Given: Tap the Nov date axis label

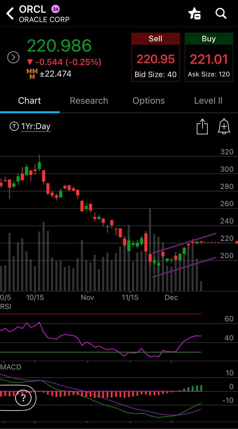Looking at the screenshot, I should coord(87,297).
